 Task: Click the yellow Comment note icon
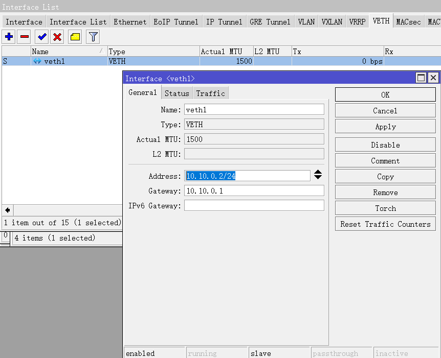coord(75,37)
